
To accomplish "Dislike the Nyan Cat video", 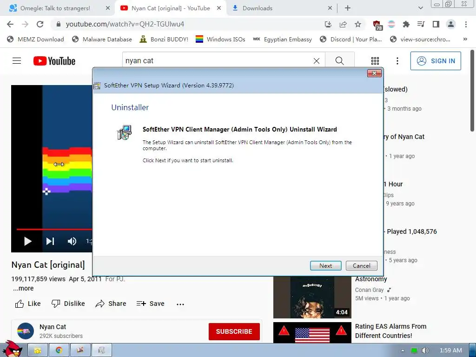I will 68,304.
